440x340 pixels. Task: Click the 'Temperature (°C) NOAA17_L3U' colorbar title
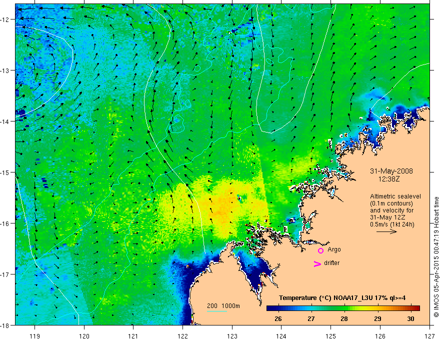coord(325,298)
